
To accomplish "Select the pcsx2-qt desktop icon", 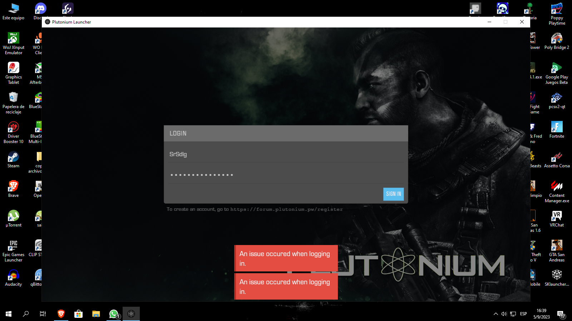I will [557, 100].
